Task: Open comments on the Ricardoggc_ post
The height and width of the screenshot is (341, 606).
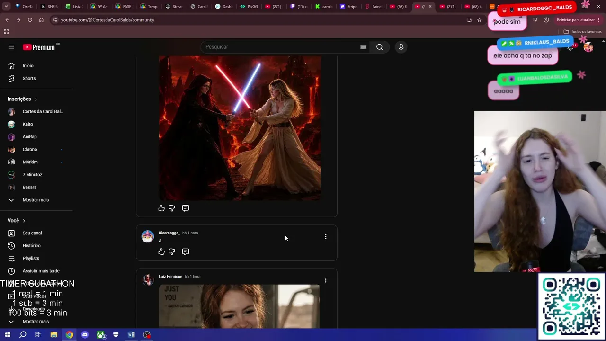Action: tap(186, 251)
